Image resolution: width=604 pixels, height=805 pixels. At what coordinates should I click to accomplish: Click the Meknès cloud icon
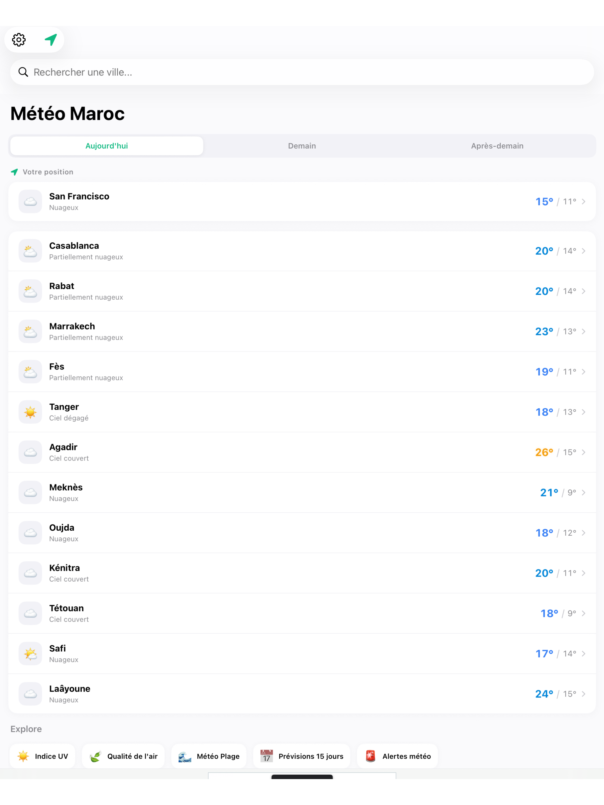[30, 492]
